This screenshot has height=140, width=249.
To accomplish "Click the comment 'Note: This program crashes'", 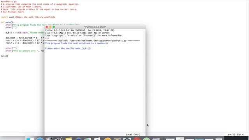I will [x=39, y=9].
